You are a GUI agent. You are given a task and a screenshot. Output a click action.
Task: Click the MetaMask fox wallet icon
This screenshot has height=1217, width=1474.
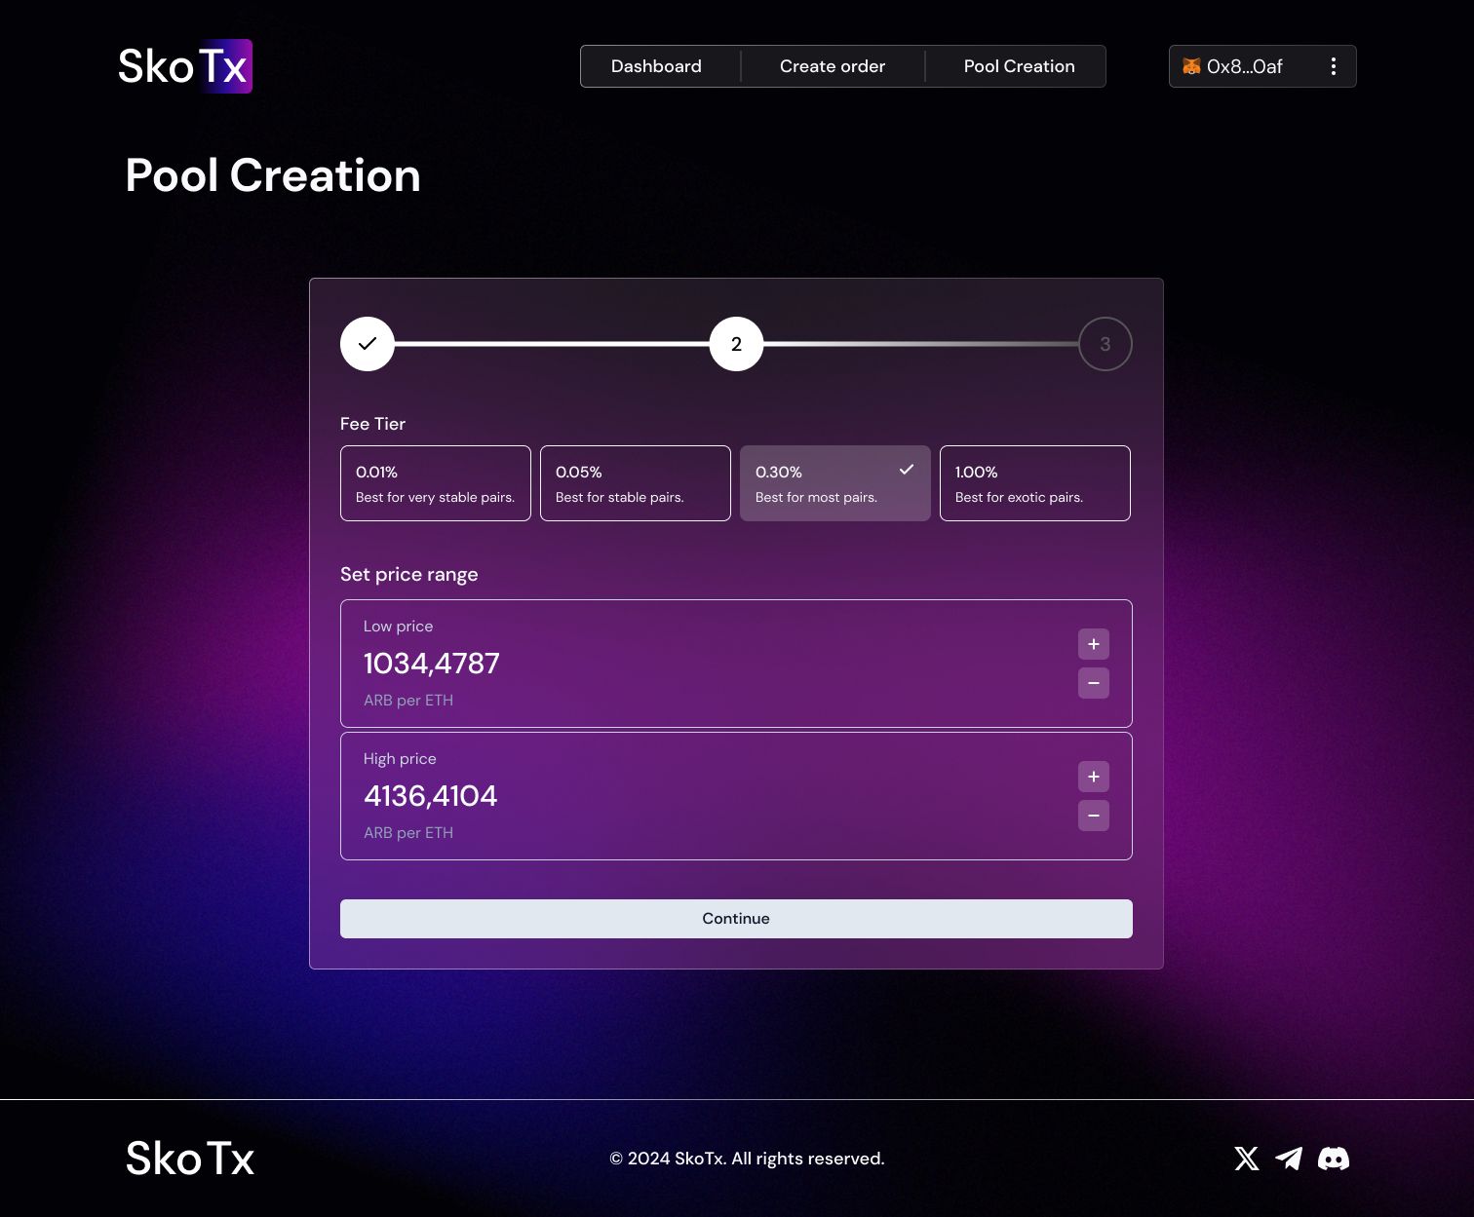click(x=1191, y=66)
